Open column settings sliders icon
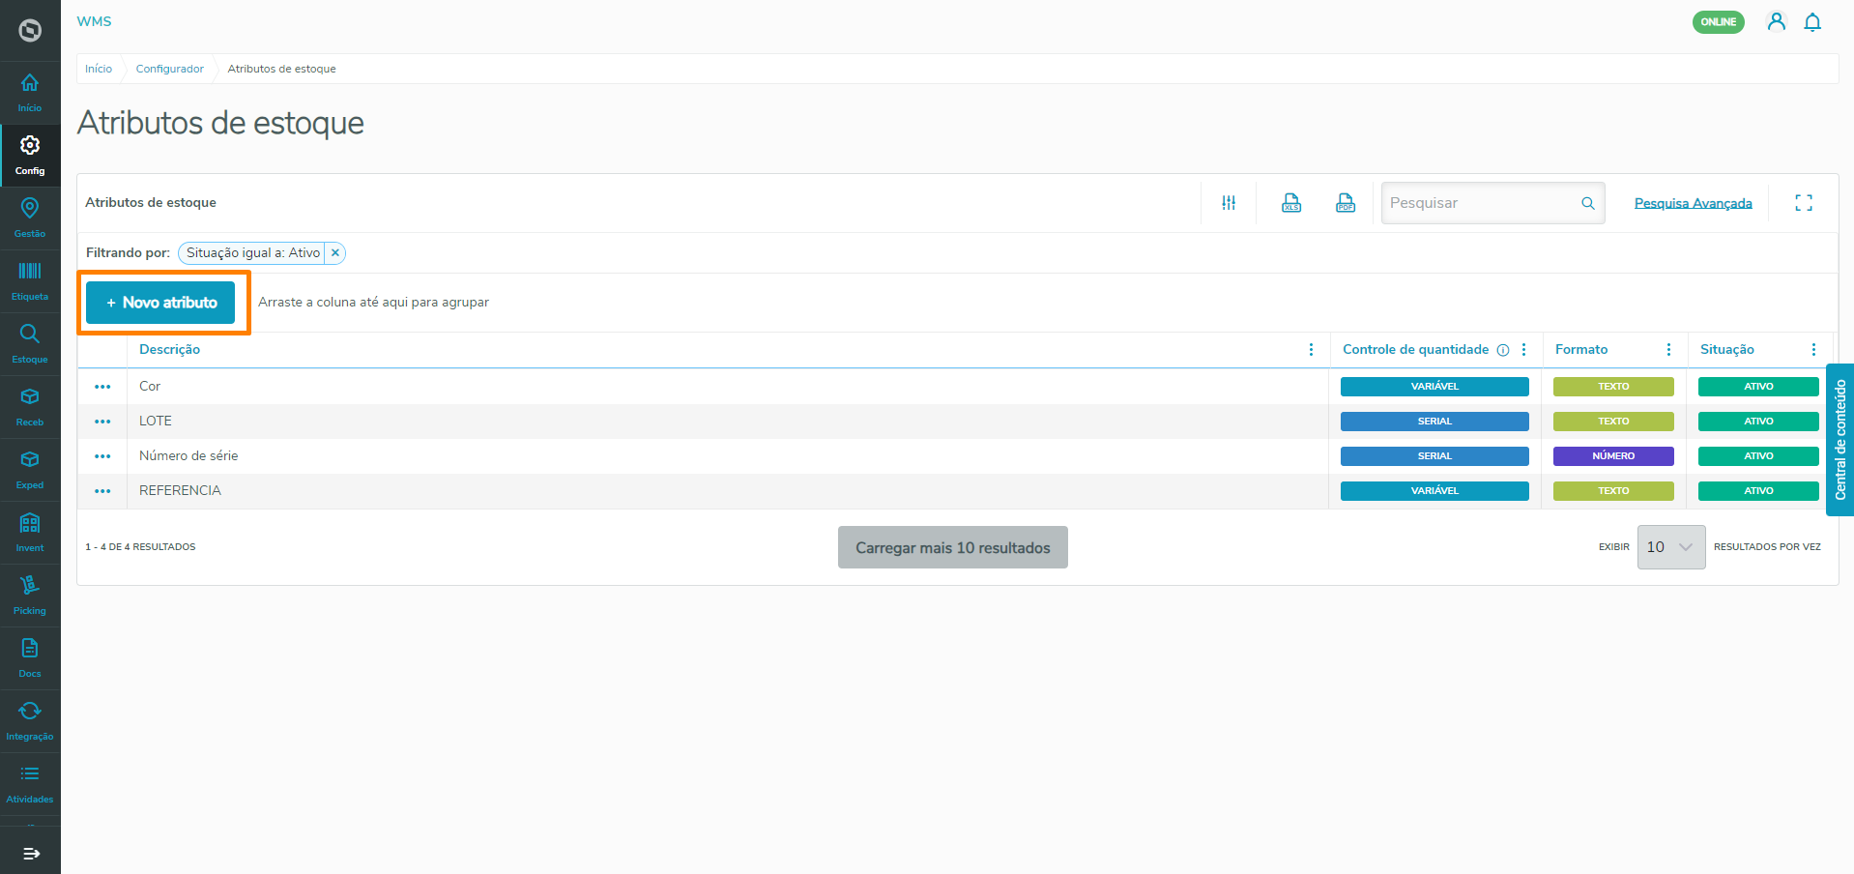 [1229, 203]
